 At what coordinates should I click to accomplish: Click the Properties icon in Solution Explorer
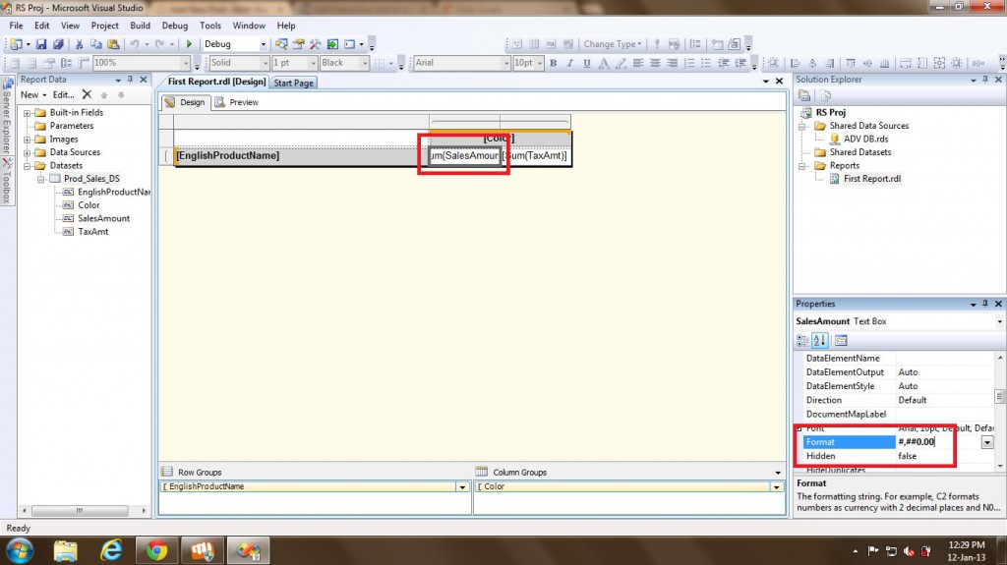[804, 95]
